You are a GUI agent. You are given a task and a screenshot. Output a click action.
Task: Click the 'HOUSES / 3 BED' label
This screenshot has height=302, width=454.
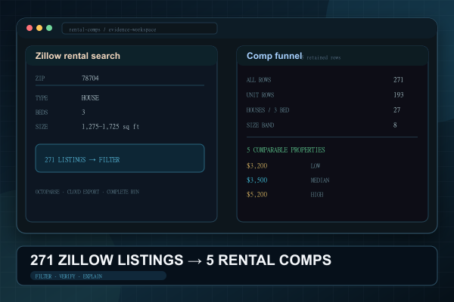tap(268, 110)
